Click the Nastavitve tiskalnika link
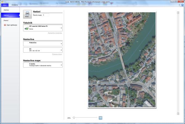The width and height of the screenshot is (185, 124). (55, 33)
